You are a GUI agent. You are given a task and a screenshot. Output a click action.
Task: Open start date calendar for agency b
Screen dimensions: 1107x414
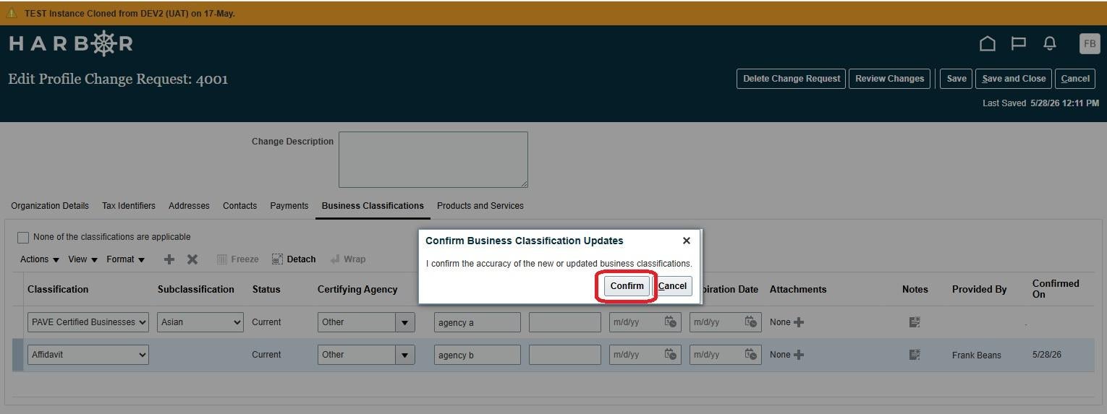point(671,355)
